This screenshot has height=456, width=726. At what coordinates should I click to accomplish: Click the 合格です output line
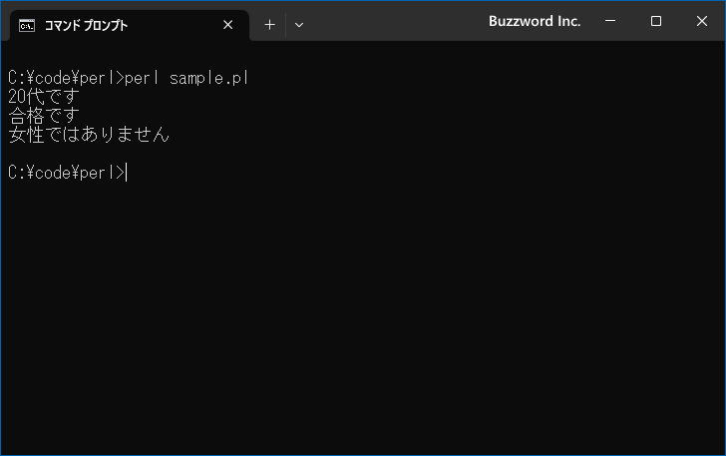tap(43, 116)
